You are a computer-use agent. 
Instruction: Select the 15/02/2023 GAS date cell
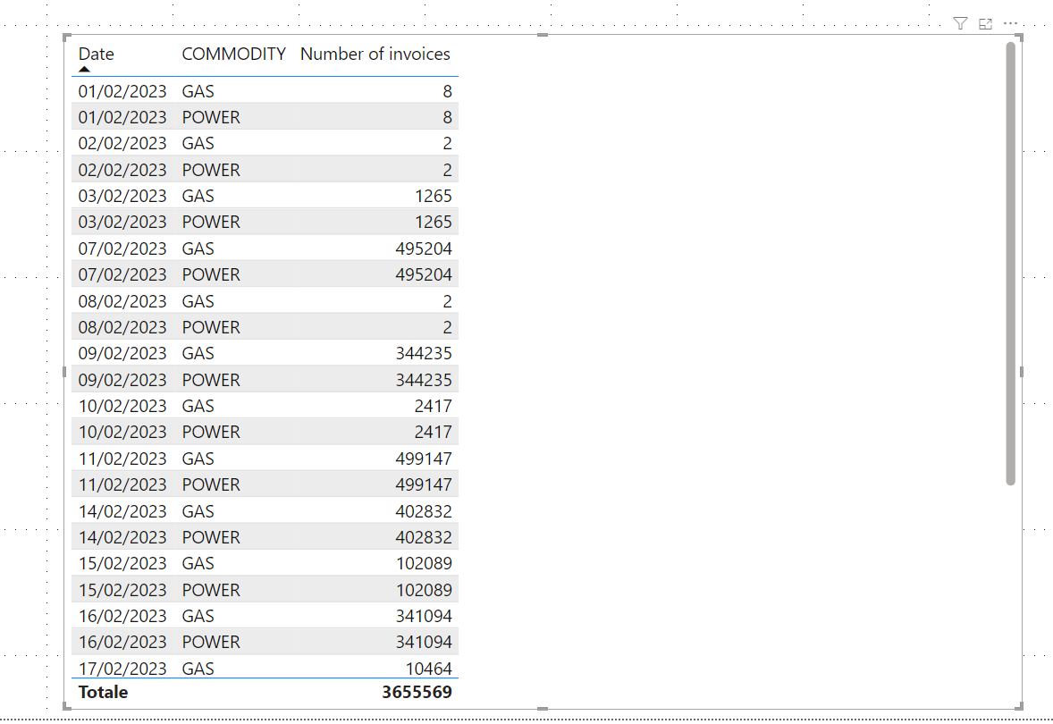coord(122,563)
